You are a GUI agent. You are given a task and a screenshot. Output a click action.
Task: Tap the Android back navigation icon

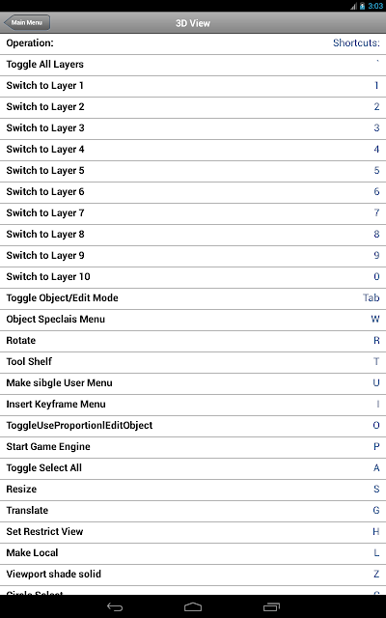coord(115,607)
